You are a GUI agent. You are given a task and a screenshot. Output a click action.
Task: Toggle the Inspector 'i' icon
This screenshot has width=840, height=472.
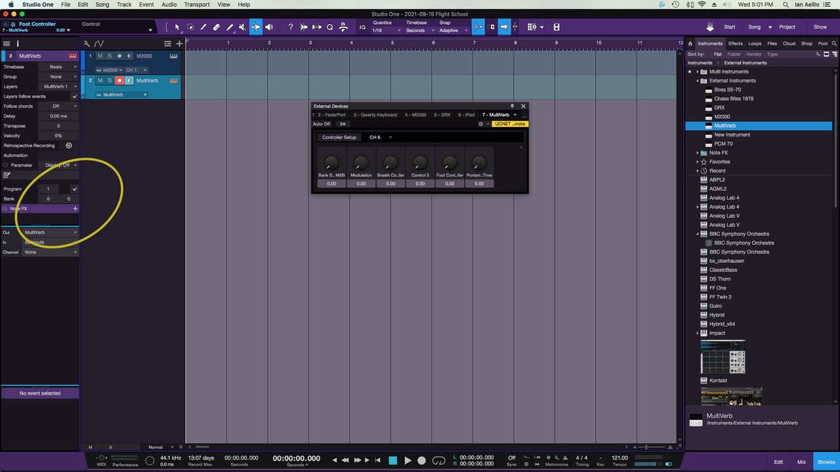click(x=18, y=43)
